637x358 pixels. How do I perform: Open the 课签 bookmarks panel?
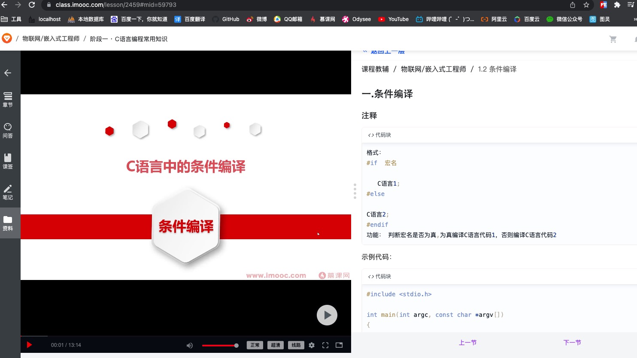(7, 161)
